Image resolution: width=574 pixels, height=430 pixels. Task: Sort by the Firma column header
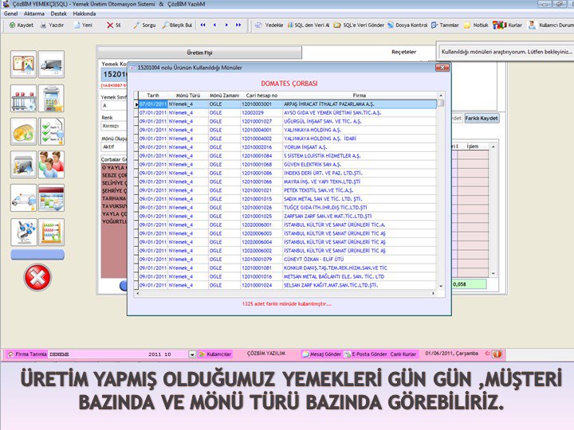[360, 95]
